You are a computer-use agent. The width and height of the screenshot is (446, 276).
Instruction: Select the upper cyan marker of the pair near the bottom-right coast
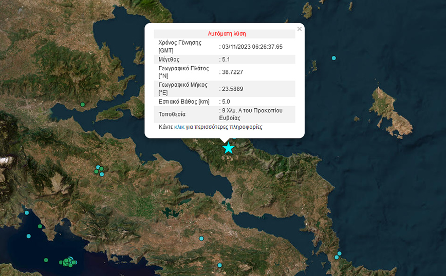pos(339,253)
